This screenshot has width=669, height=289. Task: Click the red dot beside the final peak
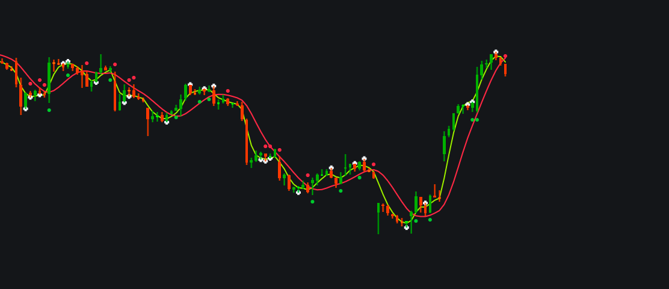click(x=505, y=56)
